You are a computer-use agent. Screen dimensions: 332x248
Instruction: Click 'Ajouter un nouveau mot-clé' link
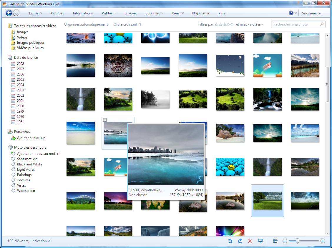click(38, 154)
